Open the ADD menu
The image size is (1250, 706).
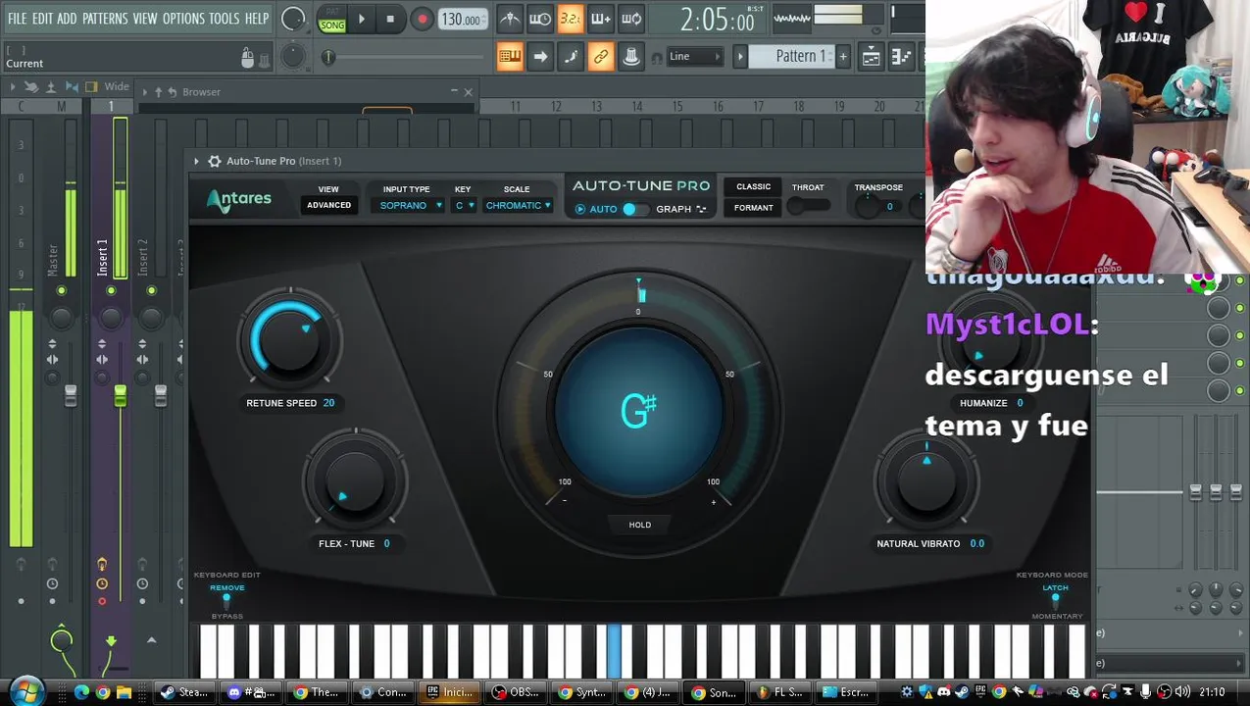point(67,19)
